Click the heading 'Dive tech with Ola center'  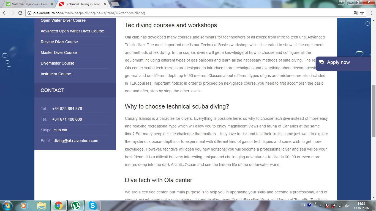[159, 180]
